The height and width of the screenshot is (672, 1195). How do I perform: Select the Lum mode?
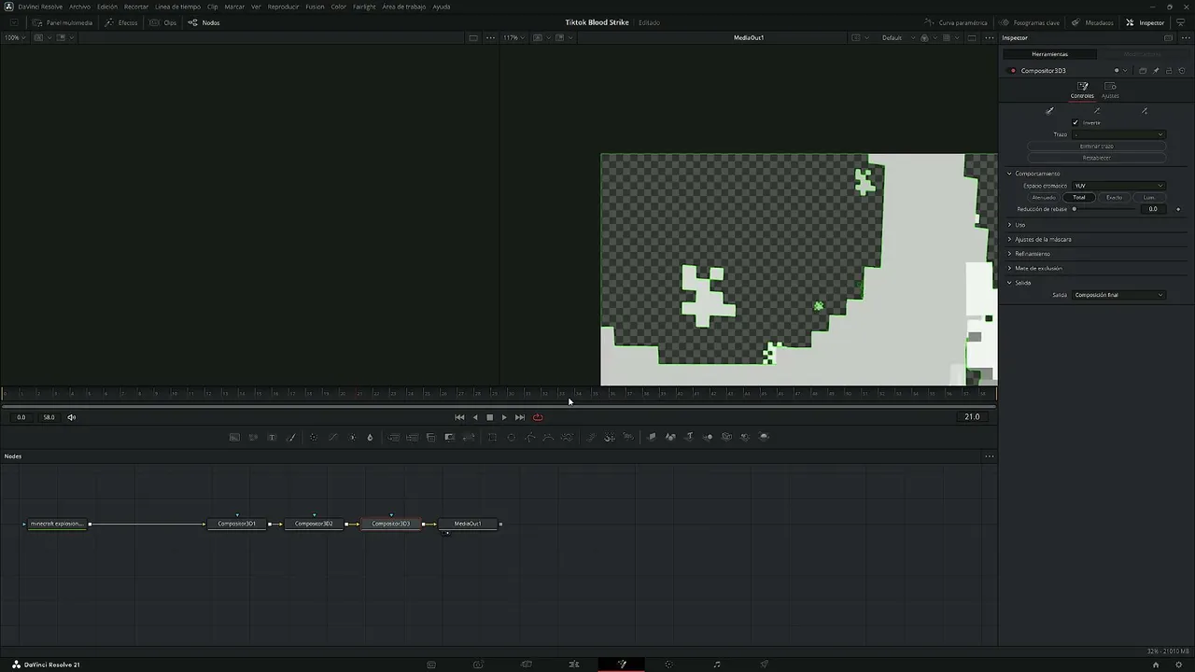(1148, 198)
